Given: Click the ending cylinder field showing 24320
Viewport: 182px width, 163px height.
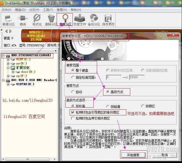Looking at the screenshot, I should pyautogui.click(x=137, y=77).
